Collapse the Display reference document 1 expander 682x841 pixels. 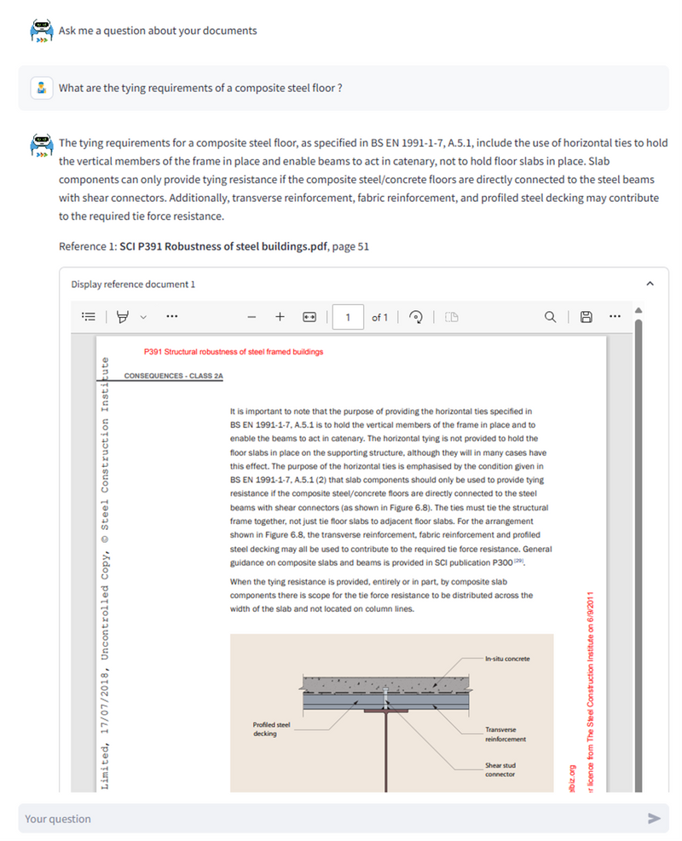pyautogui.click(x=650, y=283)
